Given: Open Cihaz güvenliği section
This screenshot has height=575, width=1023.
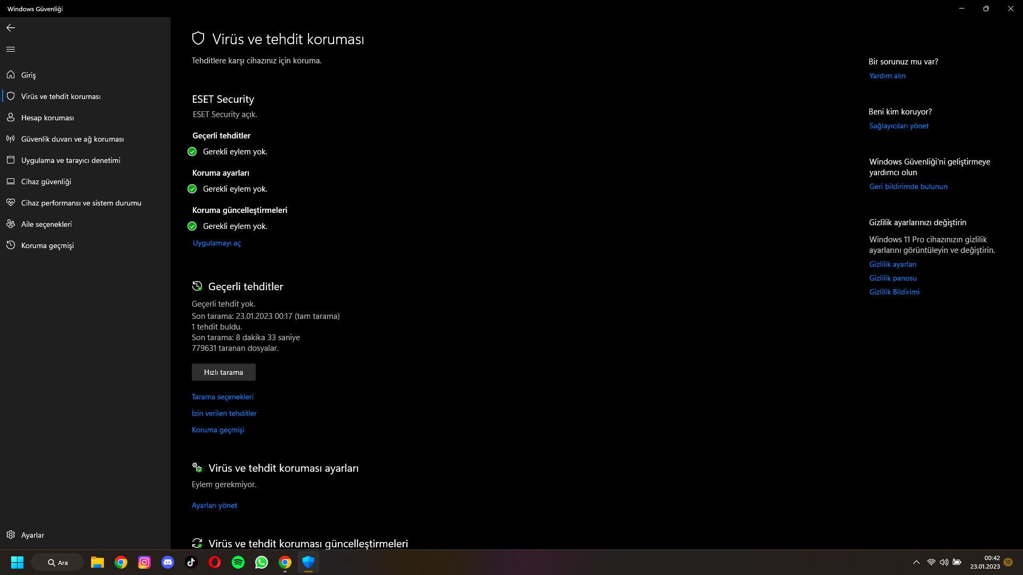Looking at the screenshot, I should click(46, 182).
